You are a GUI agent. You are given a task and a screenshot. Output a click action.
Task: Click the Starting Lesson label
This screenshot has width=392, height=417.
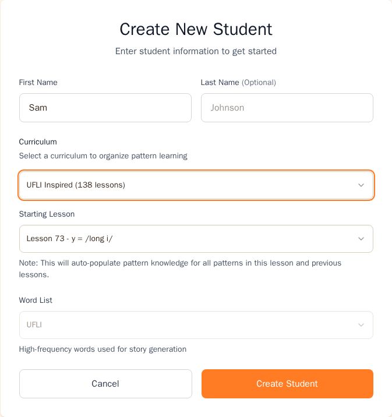[x=47, y=214]
